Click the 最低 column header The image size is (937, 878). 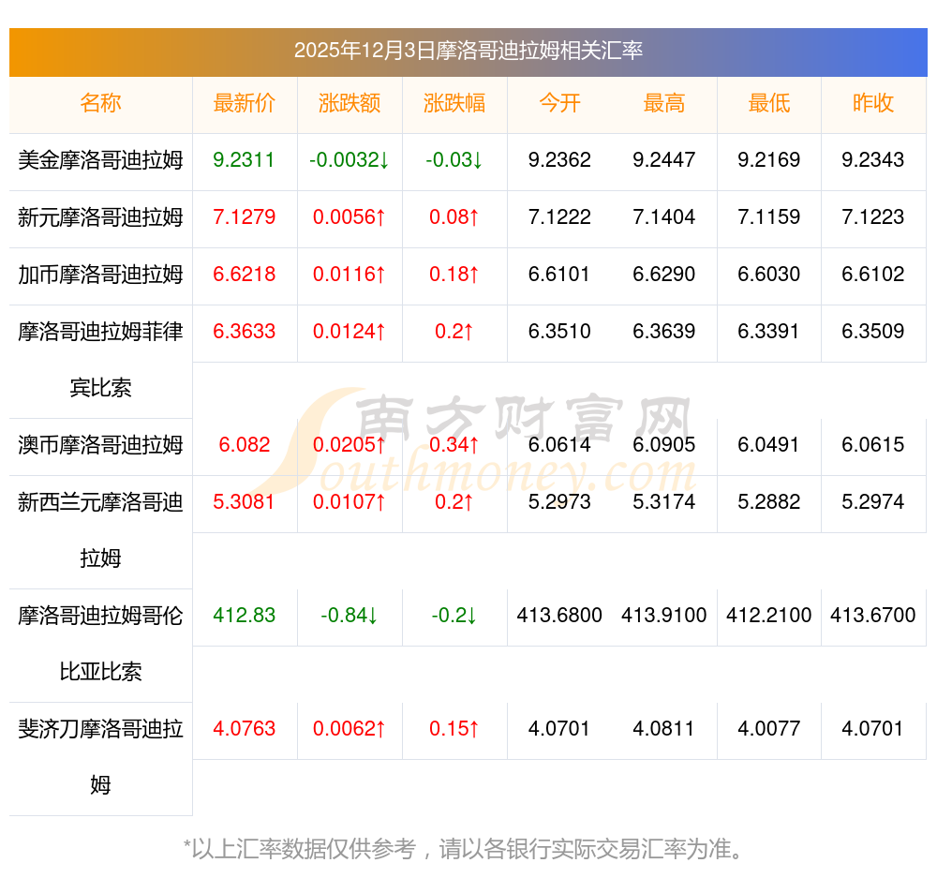click(x=769, y=103)
